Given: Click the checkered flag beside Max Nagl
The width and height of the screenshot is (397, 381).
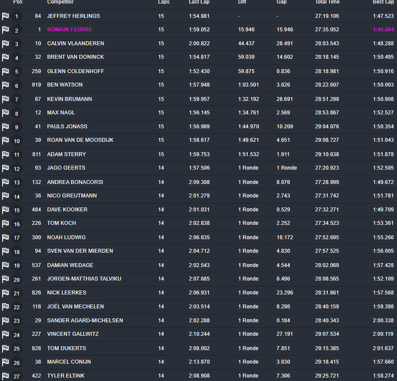Looking at the screenshot, I should coord(5,113).
